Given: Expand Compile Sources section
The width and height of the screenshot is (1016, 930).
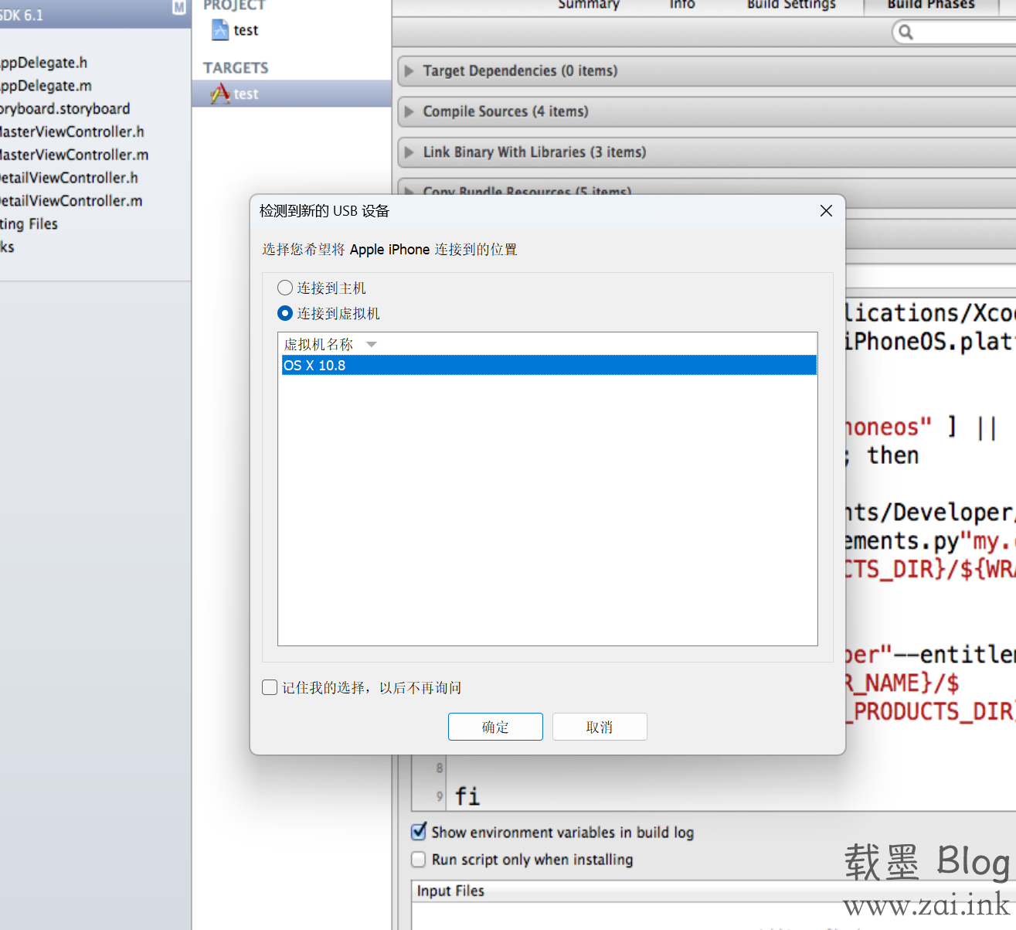Looking at the screenshot, I should point(409,112).
